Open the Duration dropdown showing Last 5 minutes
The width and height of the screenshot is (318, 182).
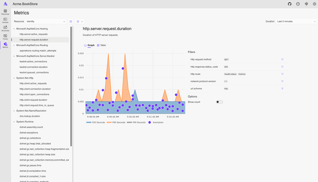tap(296, 21)
